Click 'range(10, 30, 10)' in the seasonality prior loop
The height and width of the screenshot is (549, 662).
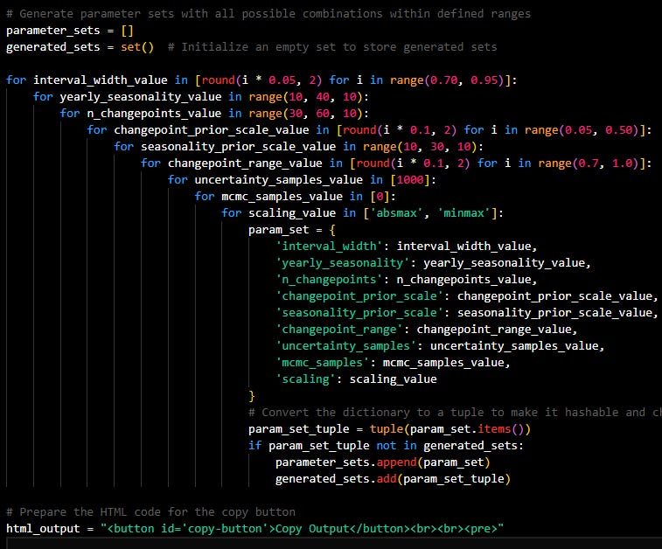(420, 146)
